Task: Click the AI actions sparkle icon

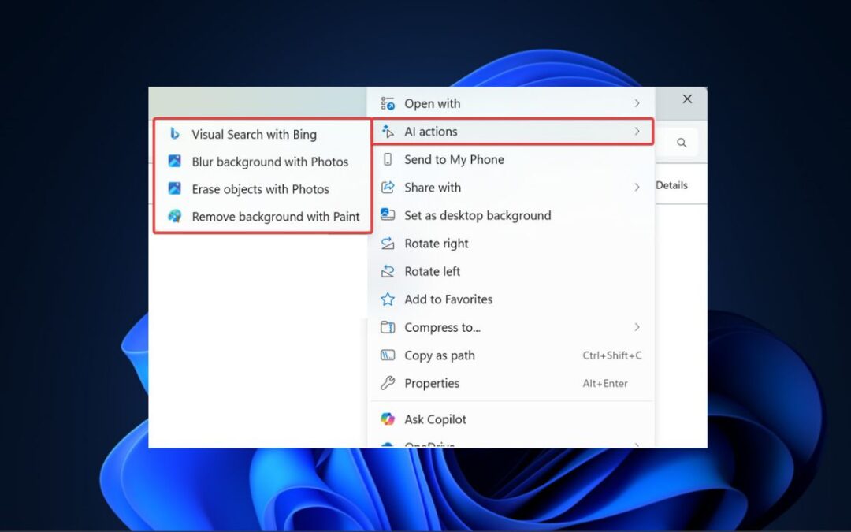Action: point(388,132)
